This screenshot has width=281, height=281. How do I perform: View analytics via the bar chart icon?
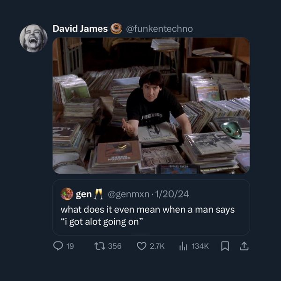pyautogui.click(x=183, y=246)
